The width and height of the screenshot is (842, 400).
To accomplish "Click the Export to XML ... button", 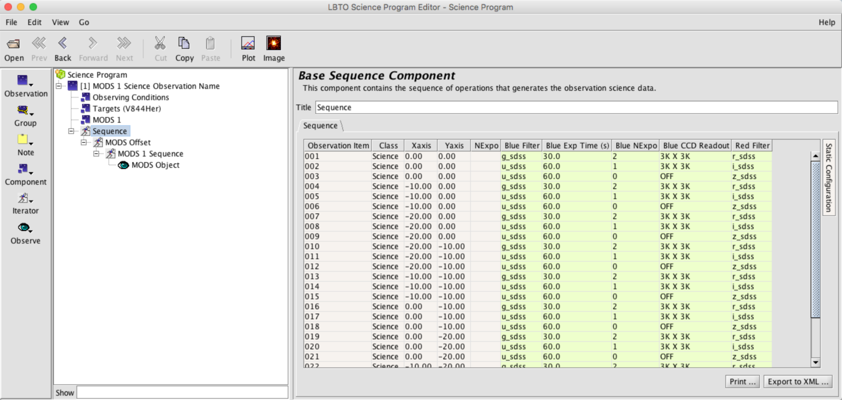I will click(x=798, y=382).
